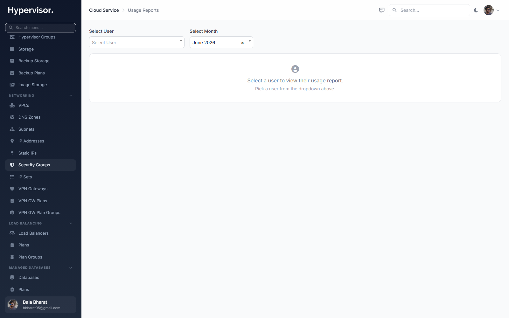This screenshot has width=509, height=318.
Task: Click the Managed Databases Plans clipboard icon
Action: point(12,290)
